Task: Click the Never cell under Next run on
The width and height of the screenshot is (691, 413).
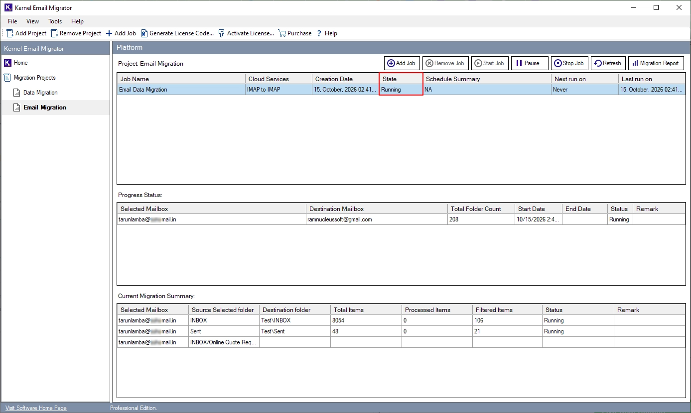Action: coord(585,90)
